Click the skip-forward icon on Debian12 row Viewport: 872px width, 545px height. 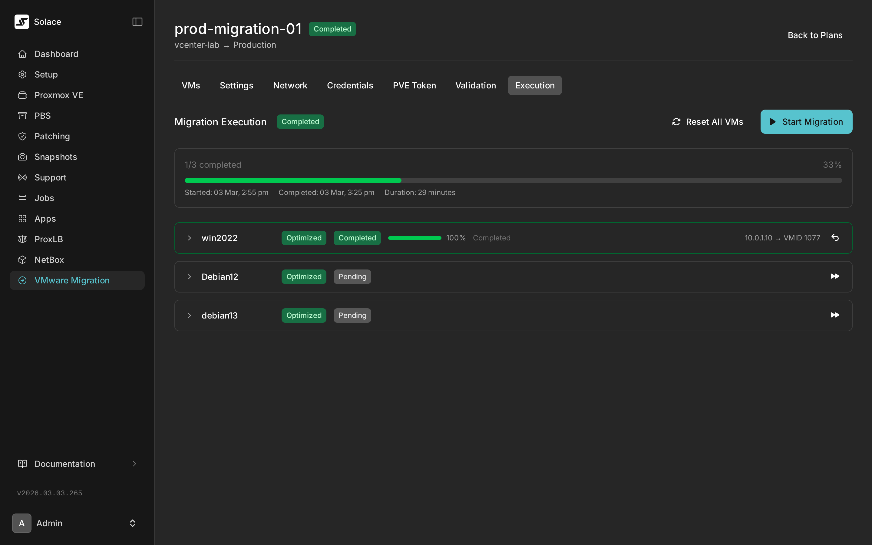835,276
